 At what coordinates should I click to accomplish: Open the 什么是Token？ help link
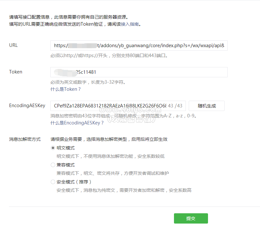pyautogui.click(x=65, y=89)
